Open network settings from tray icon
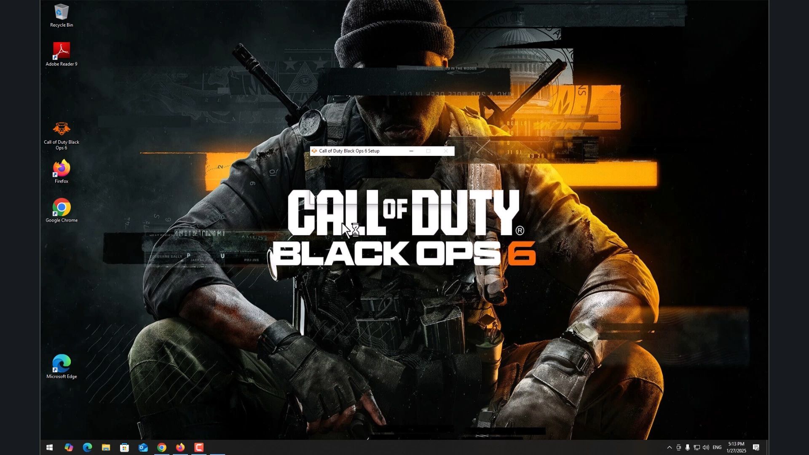The height and width of the screenshot is (455, 809). pos(696,447)
